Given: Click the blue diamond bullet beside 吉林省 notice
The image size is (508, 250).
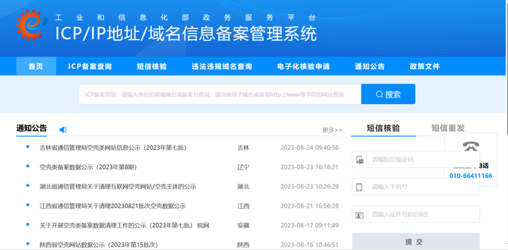Looking at the screenshot, I should [x=28, y=147].
